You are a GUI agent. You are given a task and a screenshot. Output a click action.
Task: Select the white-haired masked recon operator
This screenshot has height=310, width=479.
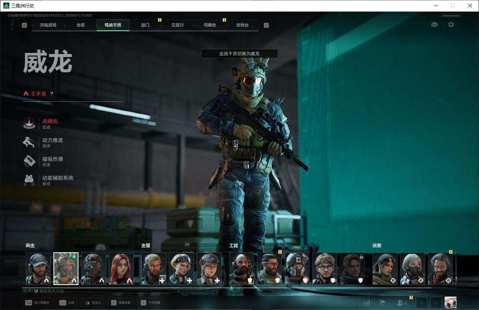click(412, 269)
